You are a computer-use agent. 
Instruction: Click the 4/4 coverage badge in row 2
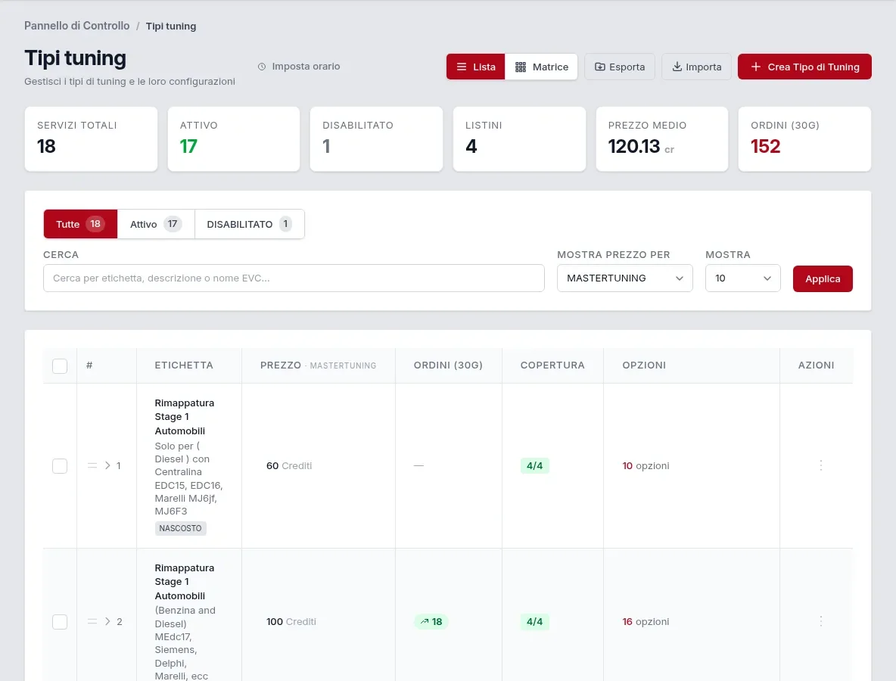tap(535, 621)
